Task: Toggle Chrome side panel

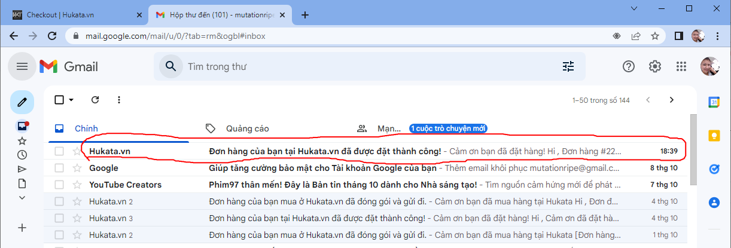Action: click(x=679, y=36)
